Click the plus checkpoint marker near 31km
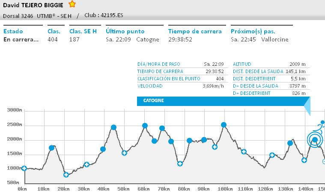This screenshot has height=194, width=325. coord(86,164)
